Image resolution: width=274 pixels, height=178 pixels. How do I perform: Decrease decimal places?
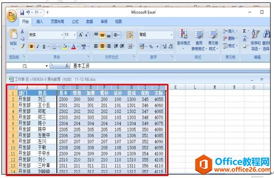[x=171, y=47]
